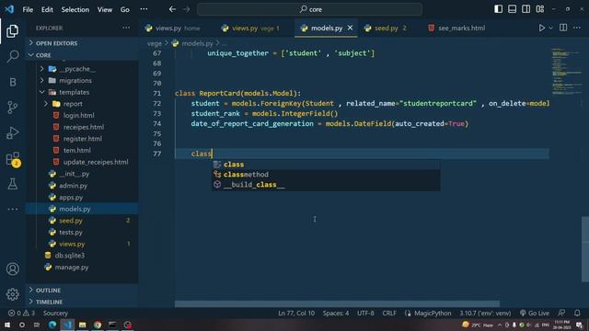This screenshot has height=331, width=589.
Task: Click Ln 77, Col 10 position indicator
Action: [296, 313]
